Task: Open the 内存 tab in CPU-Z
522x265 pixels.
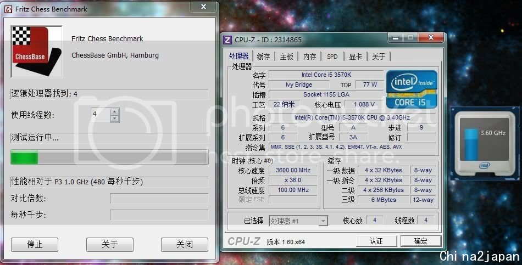Action: click(309, 57)
